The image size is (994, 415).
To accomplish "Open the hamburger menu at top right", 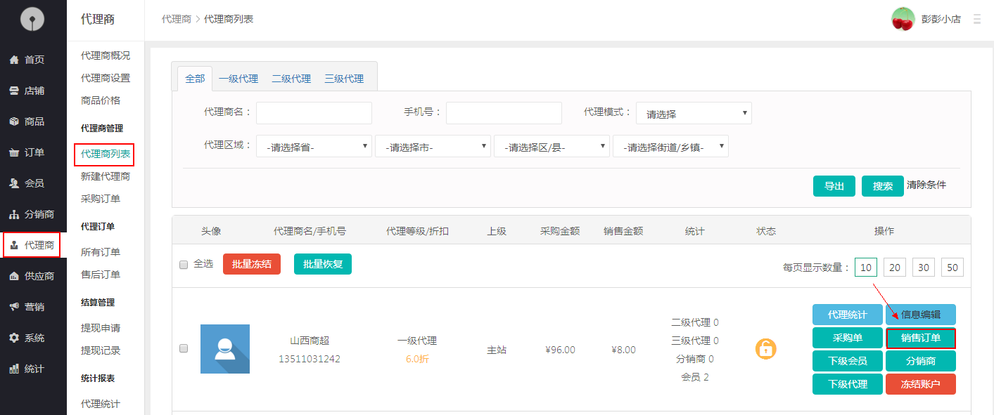I will pyautogui.click(x=976, y=20).
